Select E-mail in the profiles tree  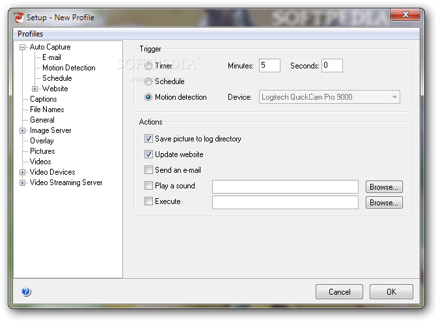point(51,57)
